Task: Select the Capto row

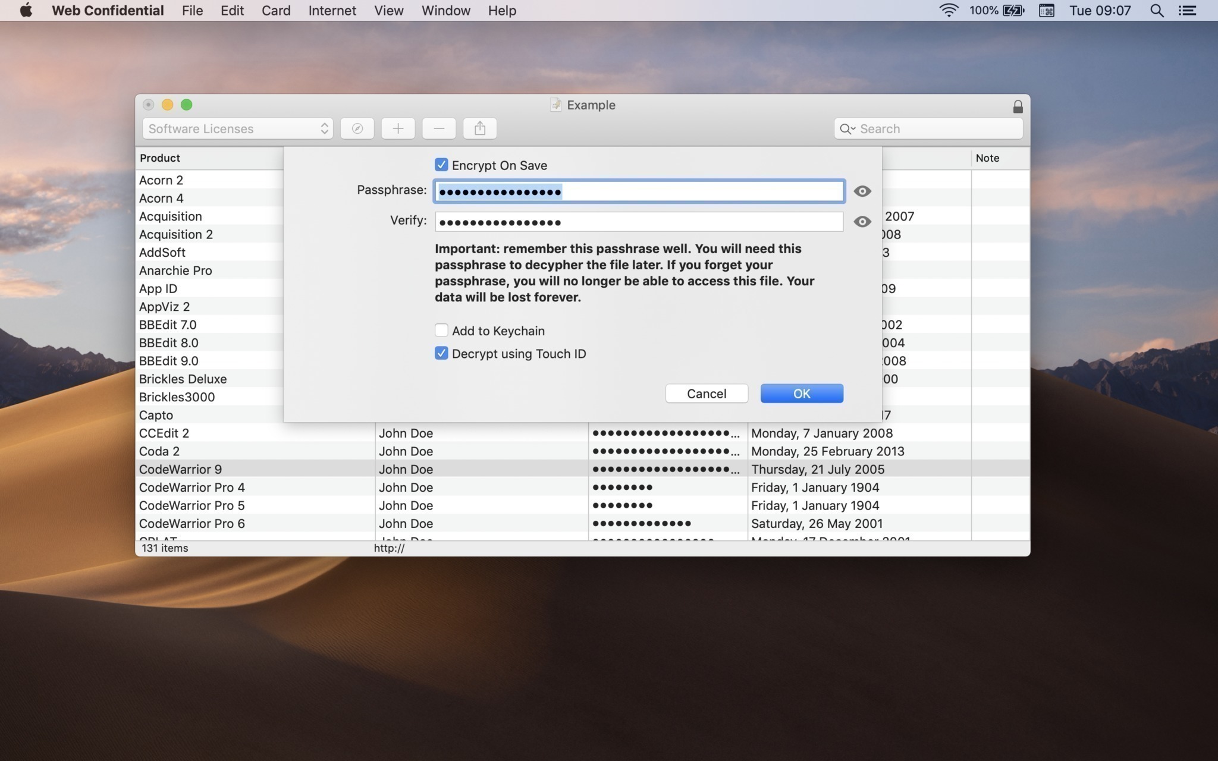Action: [x=210, y=415]
